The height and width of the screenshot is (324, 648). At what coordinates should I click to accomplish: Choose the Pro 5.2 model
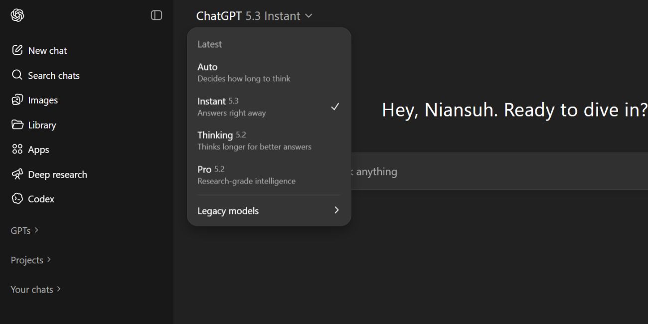(246, 174)
